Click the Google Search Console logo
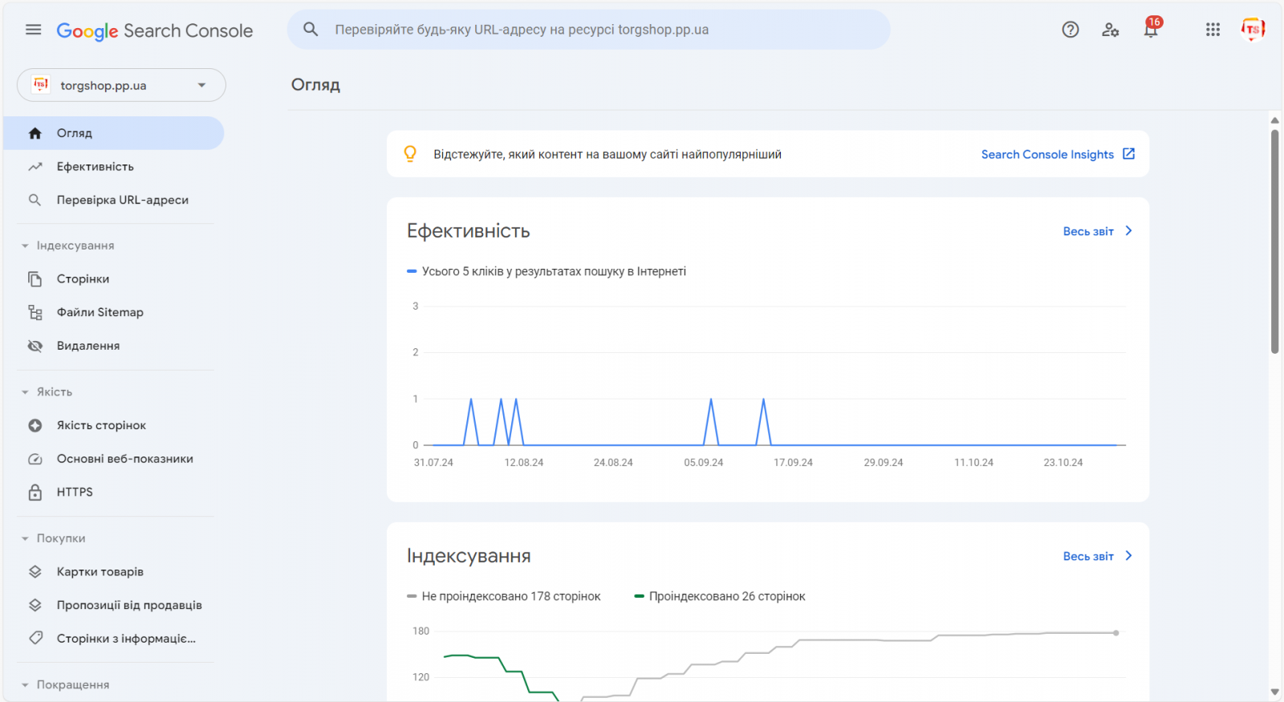 point(154,30)
